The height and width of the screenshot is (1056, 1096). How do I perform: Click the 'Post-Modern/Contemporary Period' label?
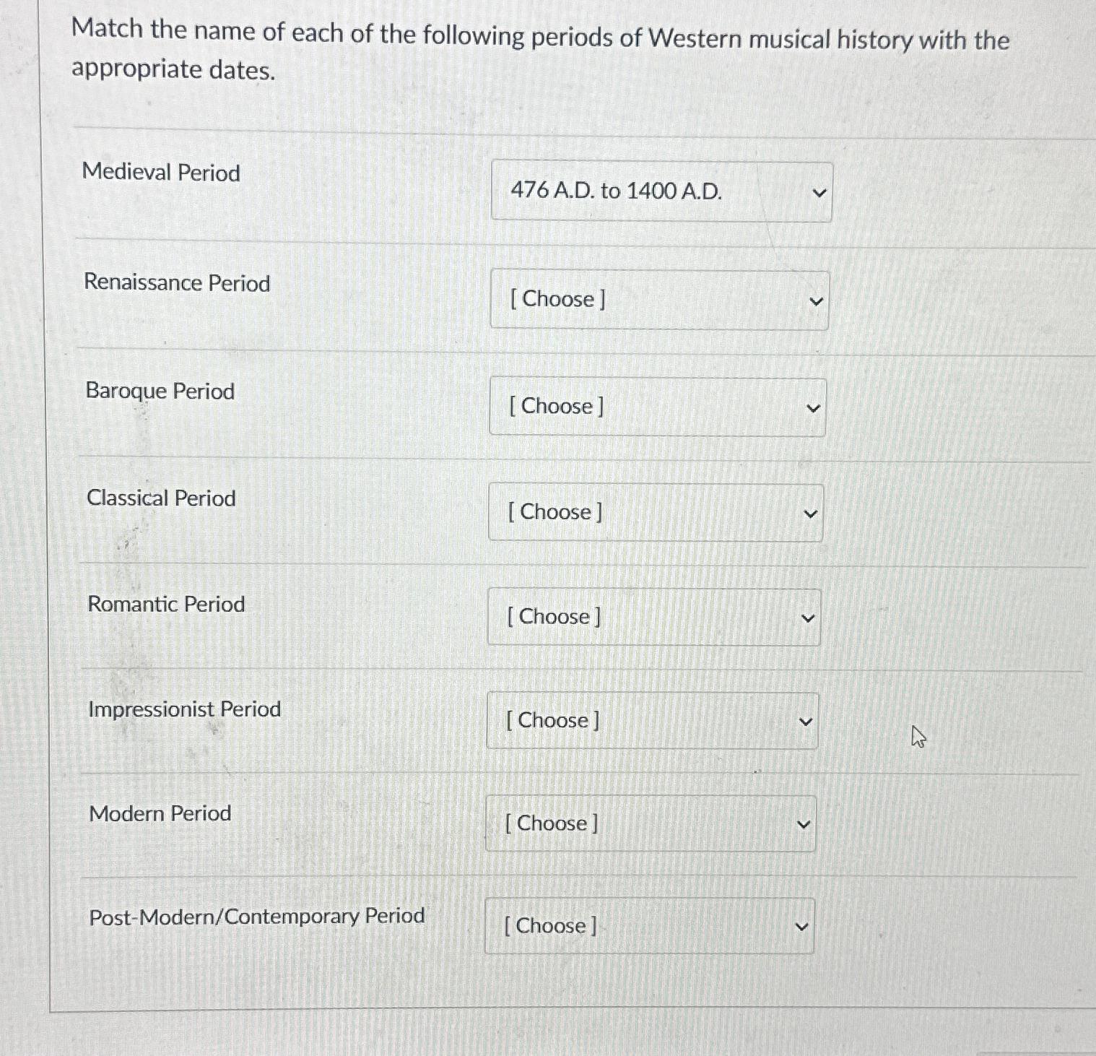pos(256,915)
